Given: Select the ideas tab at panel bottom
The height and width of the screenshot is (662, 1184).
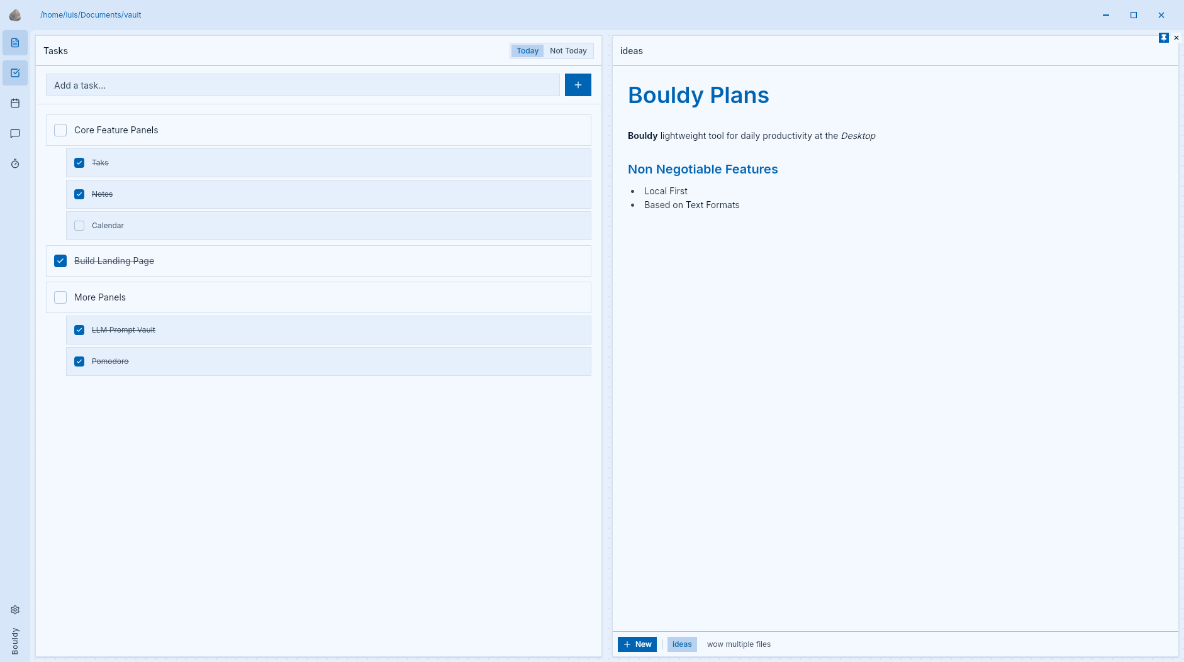Looking at the screenshot, I should (x=681, y=644).
